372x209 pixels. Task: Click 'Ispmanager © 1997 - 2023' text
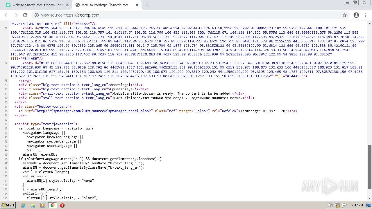pyautogui.click(x=264, y=111)
